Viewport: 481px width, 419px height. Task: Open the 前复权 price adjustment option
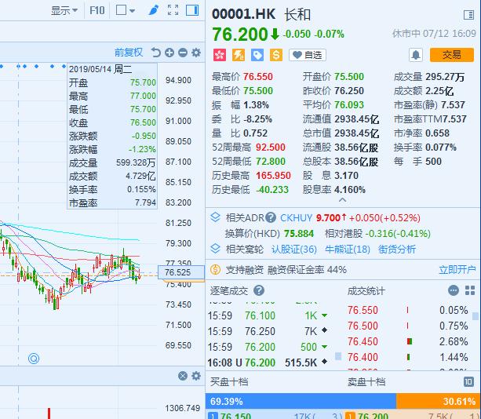[129, 53]
